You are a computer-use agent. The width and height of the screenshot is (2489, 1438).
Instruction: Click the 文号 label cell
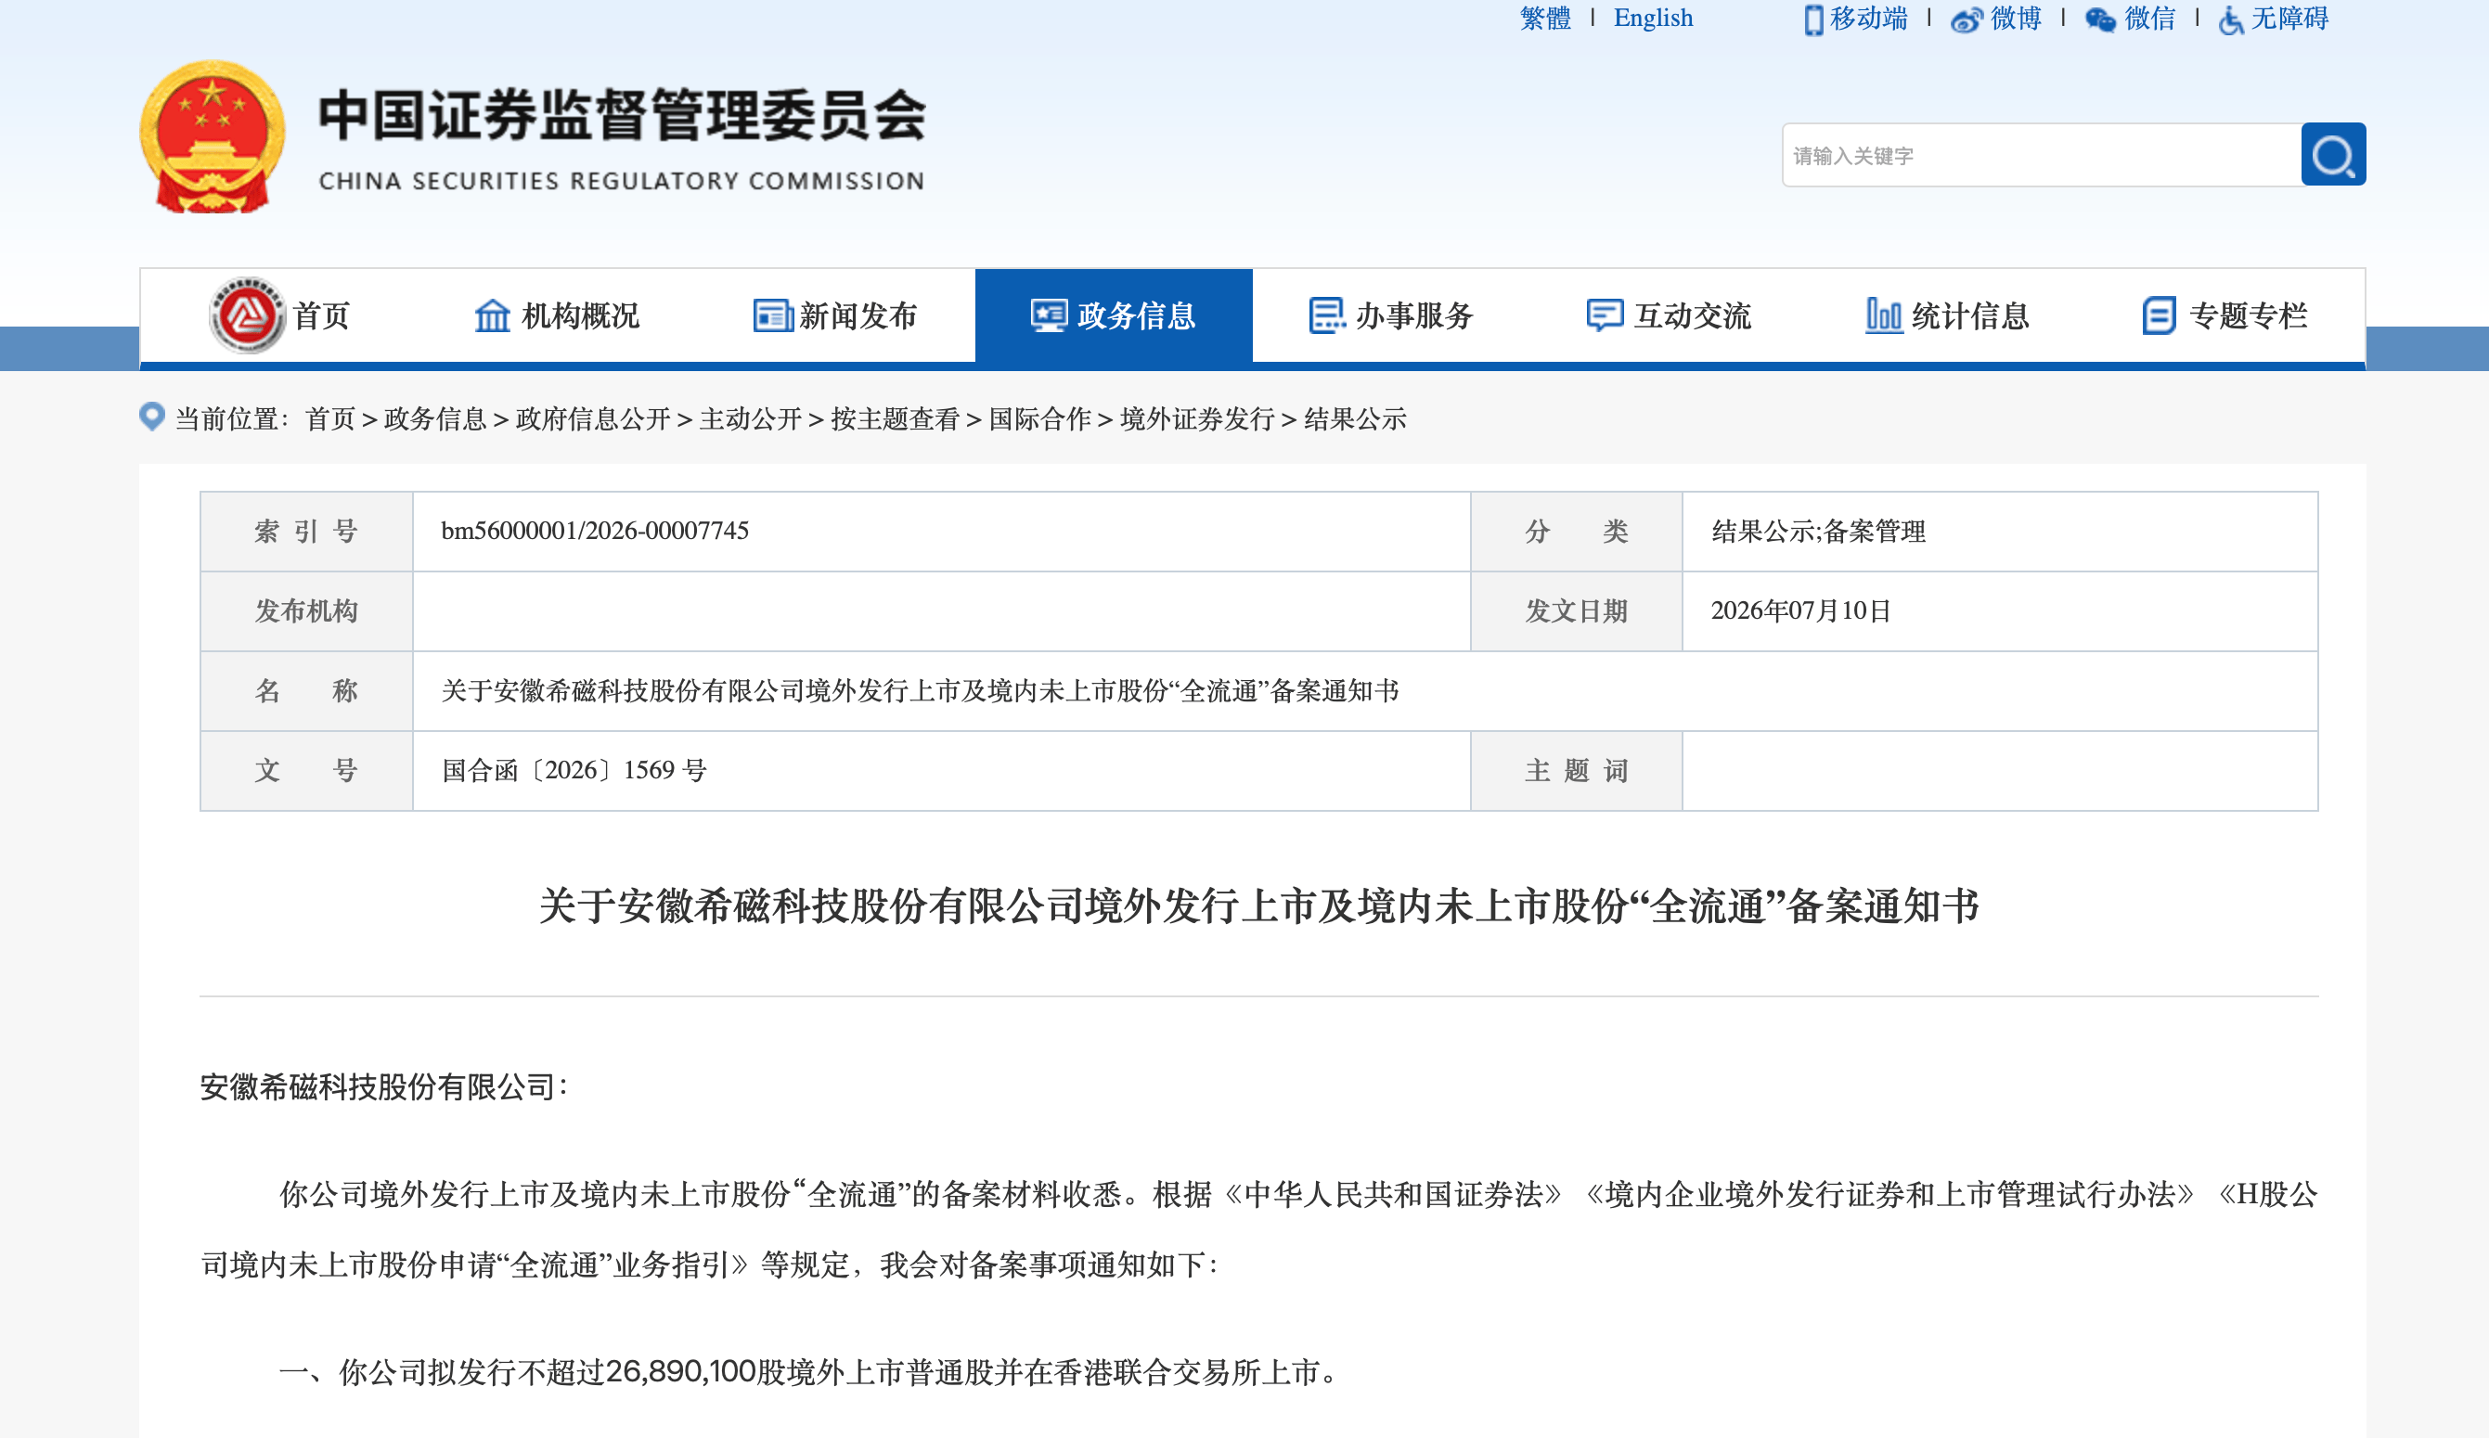pos(306,771)
